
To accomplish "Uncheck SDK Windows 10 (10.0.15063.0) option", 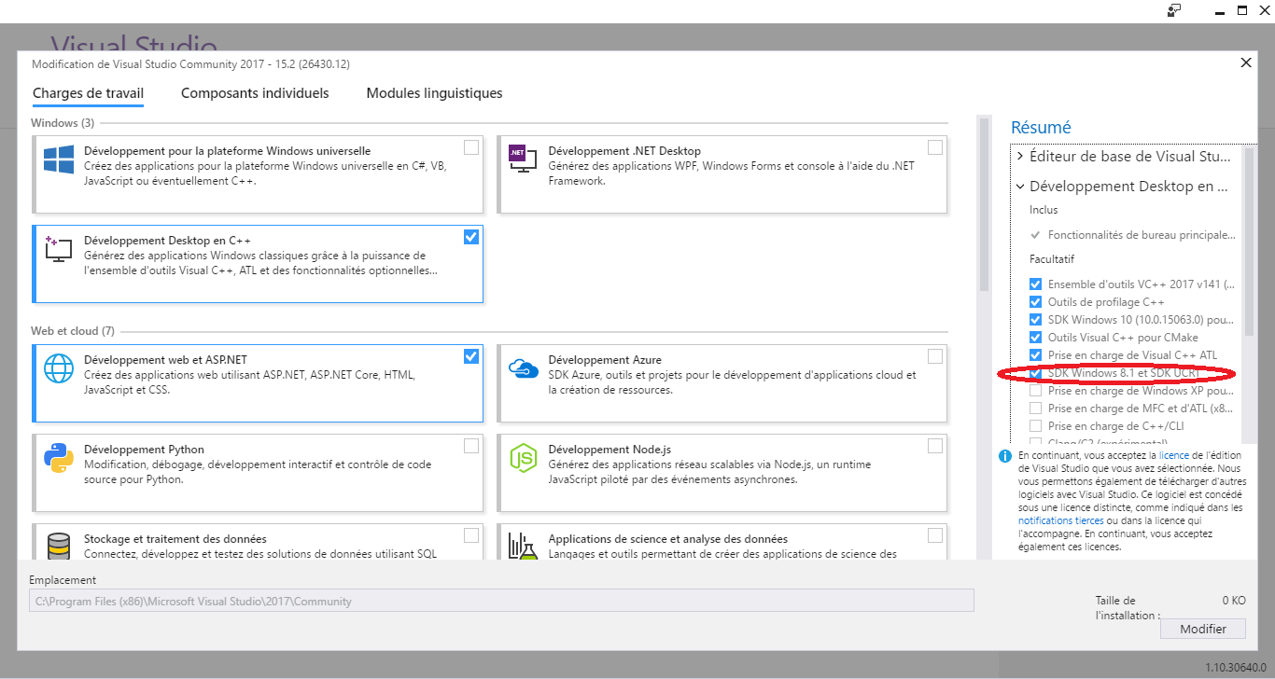I will click(x=1035, y=320).
